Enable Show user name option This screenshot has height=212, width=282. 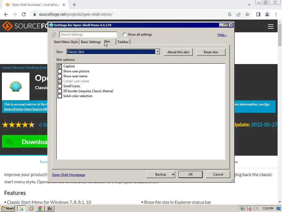[60, 76]
